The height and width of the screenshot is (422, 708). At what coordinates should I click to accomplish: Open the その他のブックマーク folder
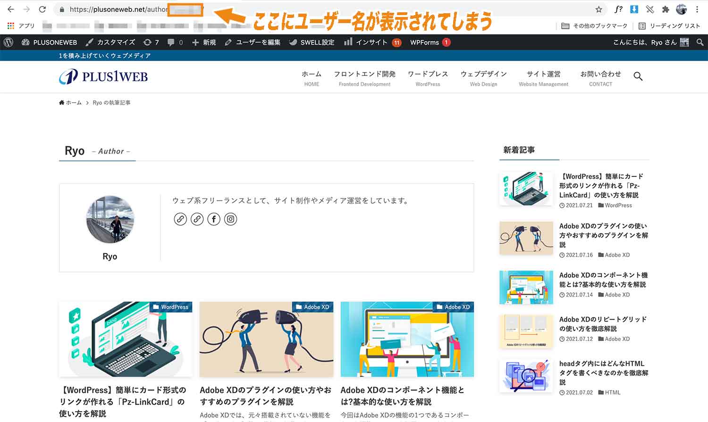593,26
